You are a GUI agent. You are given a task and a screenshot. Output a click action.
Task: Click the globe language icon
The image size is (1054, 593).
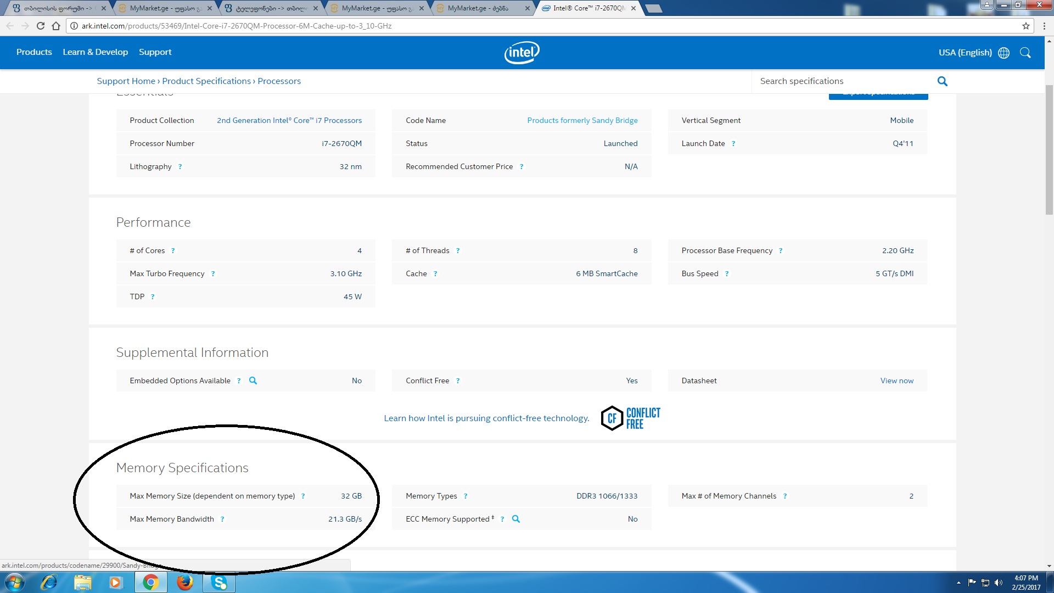[1003, 53]
